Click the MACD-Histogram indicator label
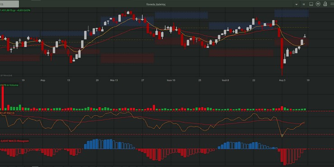Screen dimensions: 334x167 click(x=14, y=141)
